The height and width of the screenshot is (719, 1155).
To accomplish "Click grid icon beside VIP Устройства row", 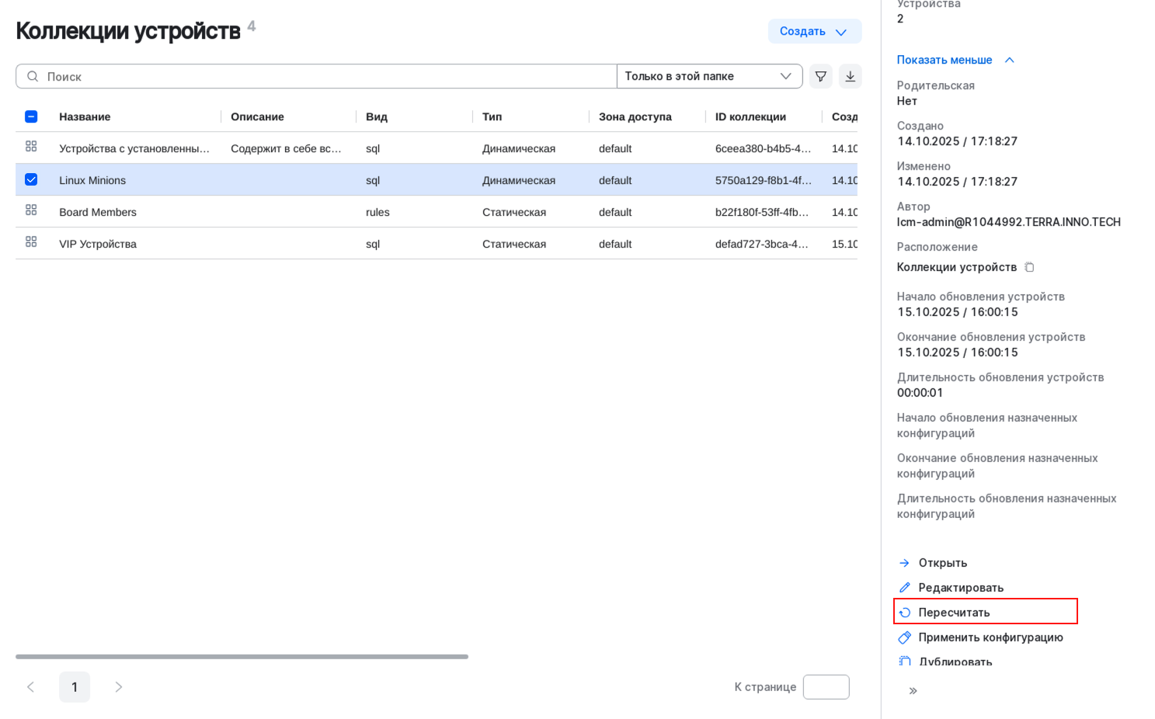I will click(x=31, y=242).
